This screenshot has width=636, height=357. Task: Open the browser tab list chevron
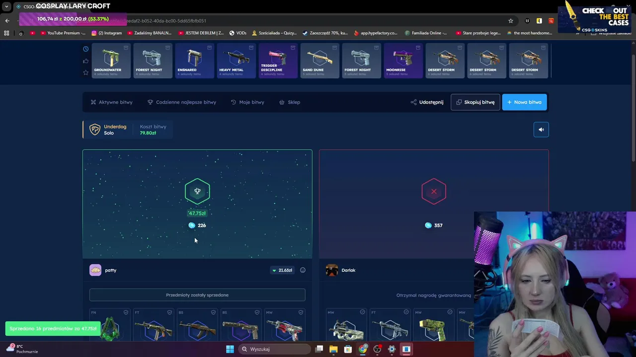pyautogui.click(x=6, y=7)
